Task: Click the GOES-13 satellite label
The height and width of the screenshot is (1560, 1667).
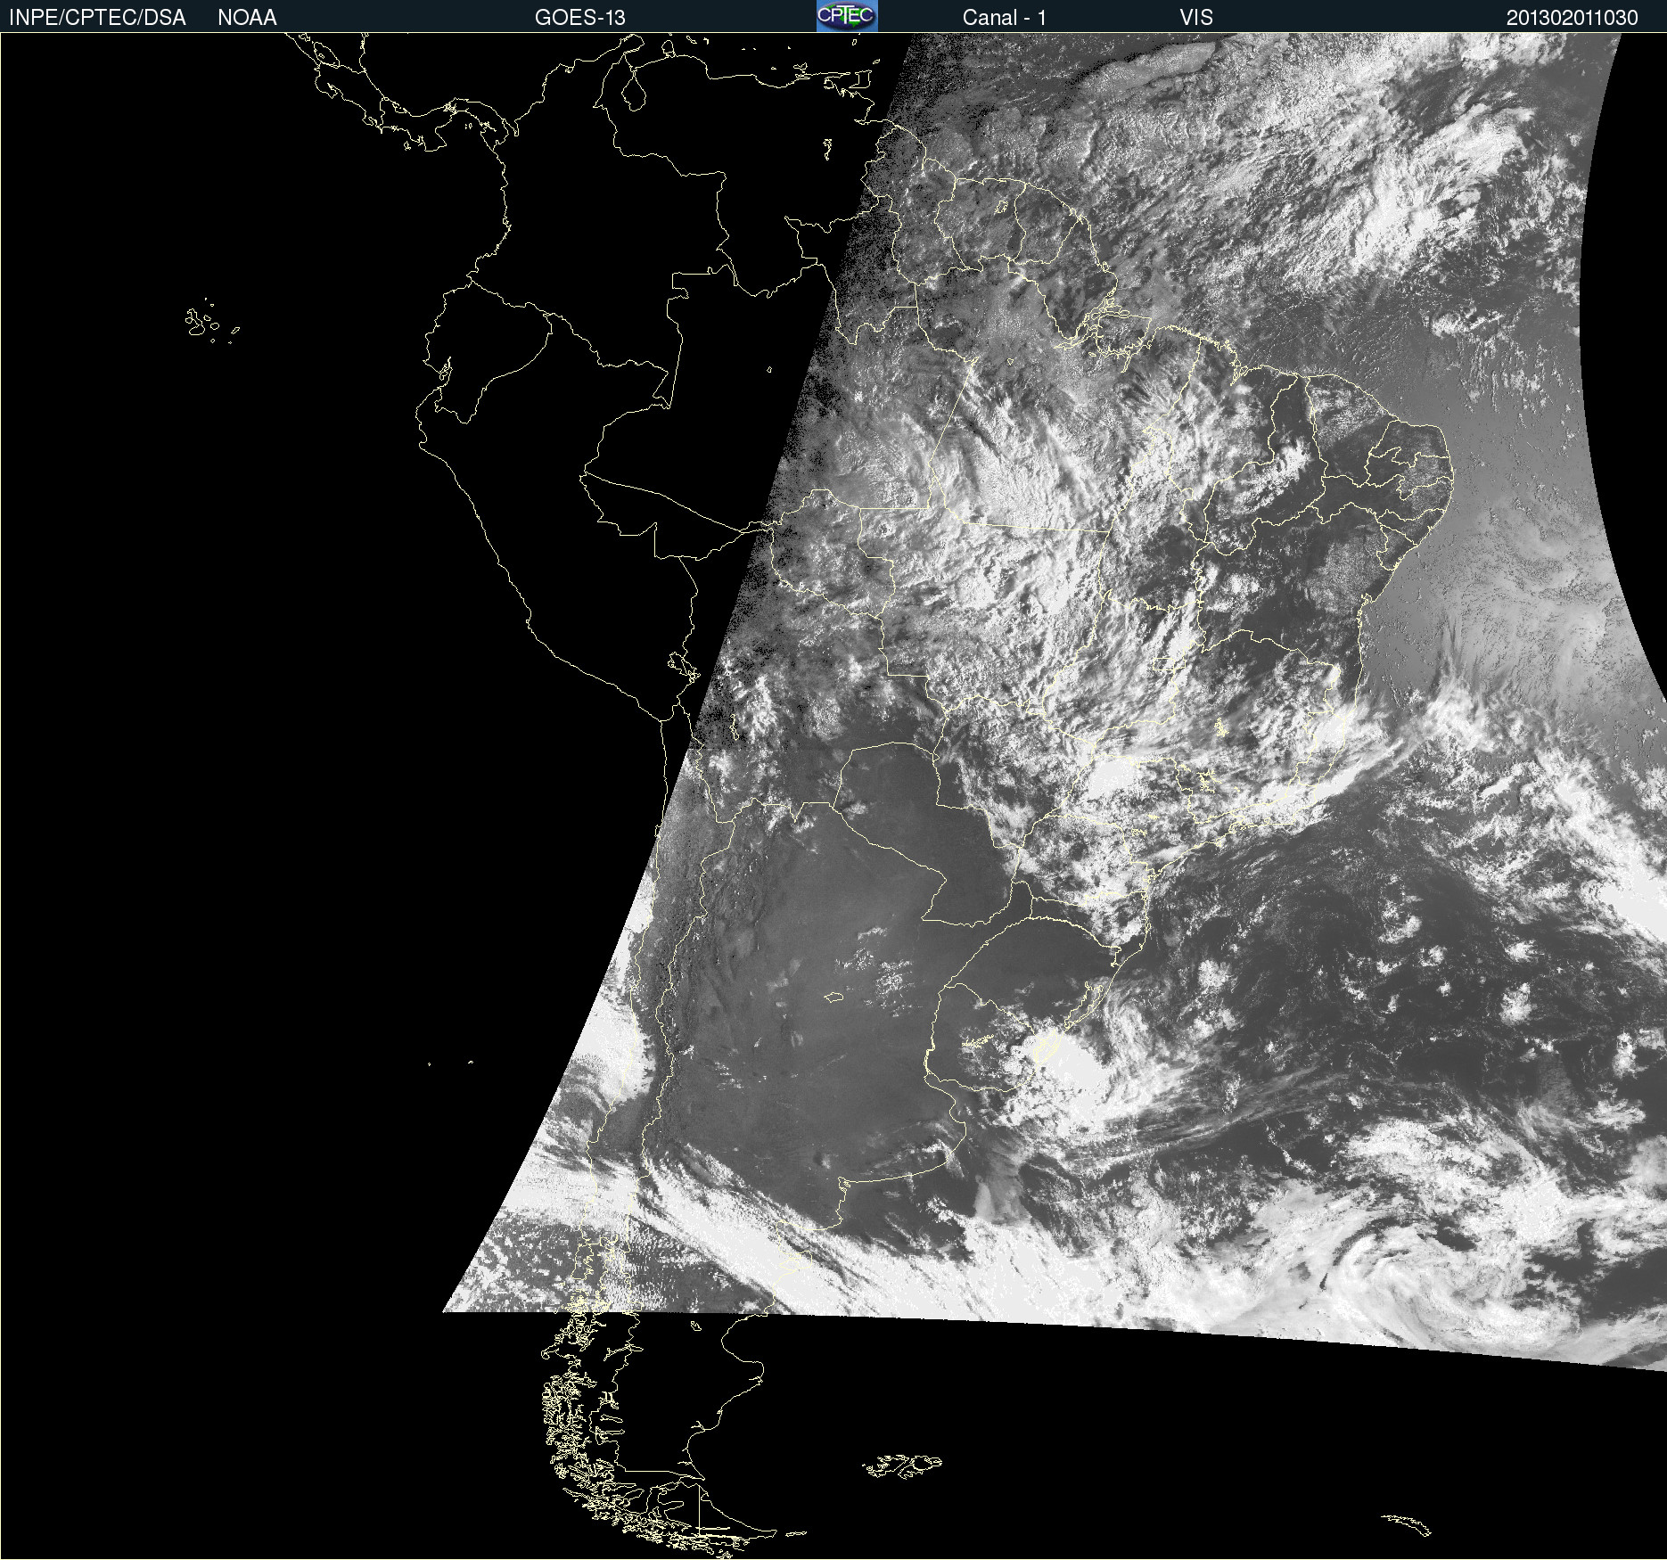Action: 580,18
